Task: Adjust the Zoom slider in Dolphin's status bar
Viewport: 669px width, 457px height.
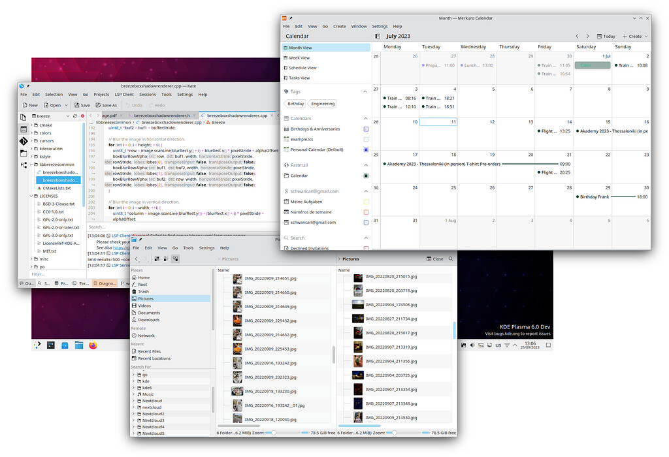Action: tap(276, 432)
